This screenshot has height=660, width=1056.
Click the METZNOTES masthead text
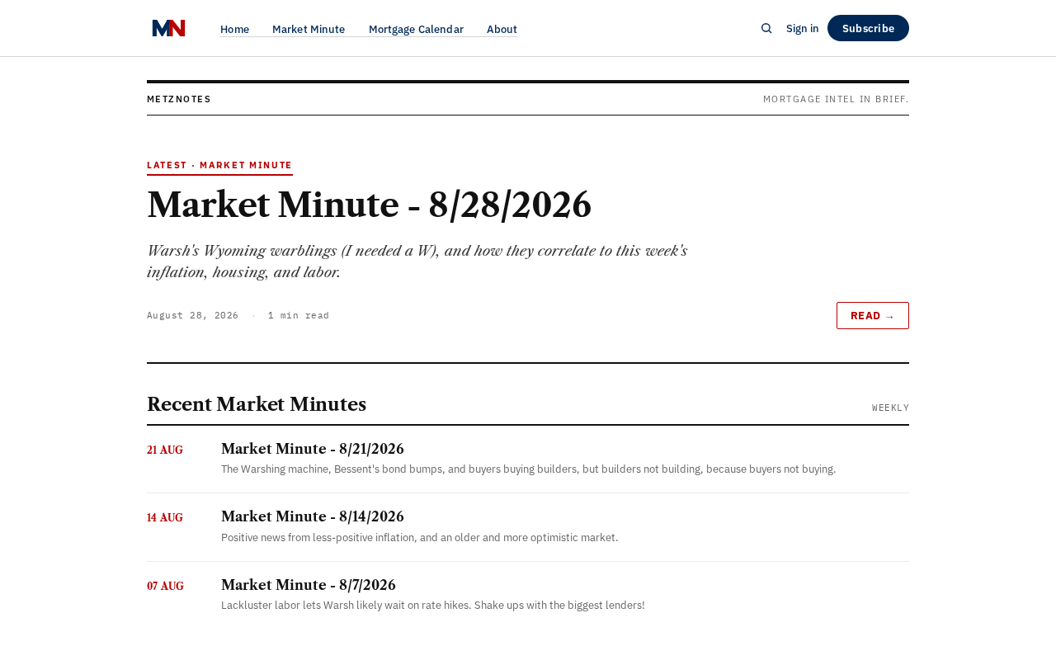click(x=179, y=99)
